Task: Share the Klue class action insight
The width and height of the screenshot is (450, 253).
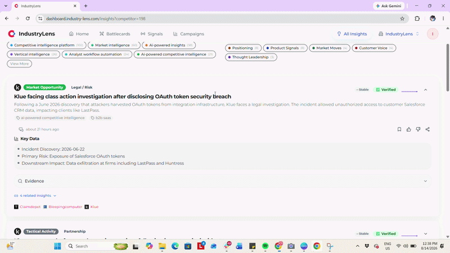Action: [427, 129]
